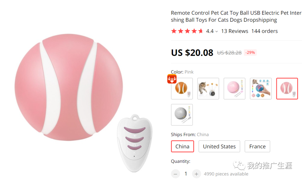Click the plus quantity button
This screenshot has height=179, width=302.
coord(196,174)
